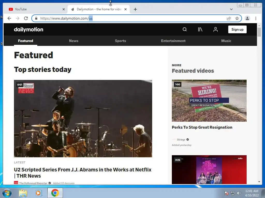Image resolution: width=265 pixels, height=198 pixels.
Task: Click the LATEST label above the headline
Action: (20, 162)
